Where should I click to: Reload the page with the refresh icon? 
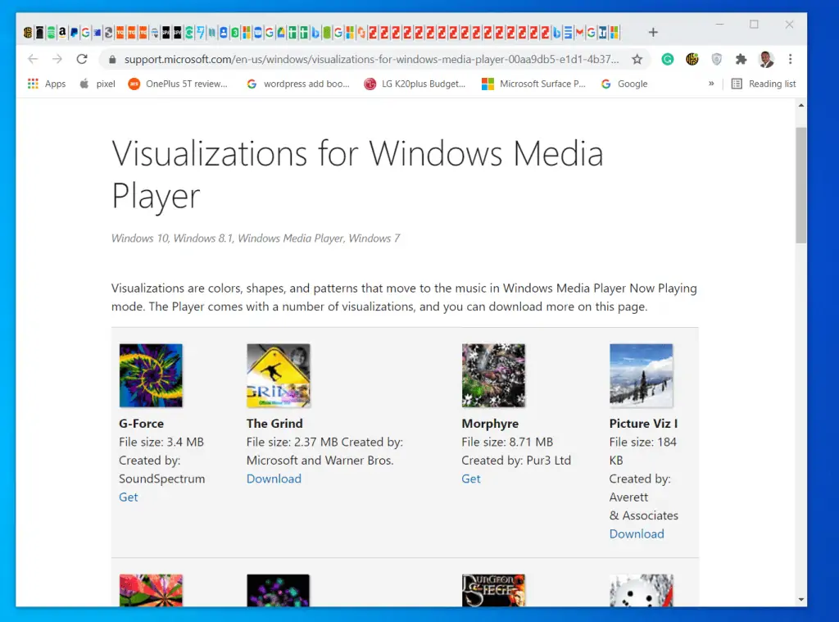click(82, 59)
